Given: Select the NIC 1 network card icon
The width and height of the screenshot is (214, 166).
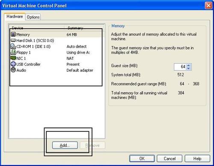Looking at the screenshot, I should 13,58.
